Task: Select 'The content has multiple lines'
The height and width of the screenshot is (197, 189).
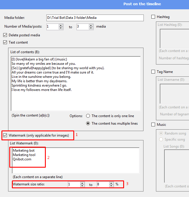Action: [x=88, y=123]
